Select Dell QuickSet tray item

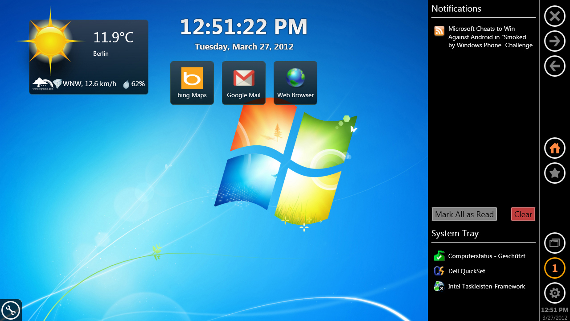pos(467,271)
